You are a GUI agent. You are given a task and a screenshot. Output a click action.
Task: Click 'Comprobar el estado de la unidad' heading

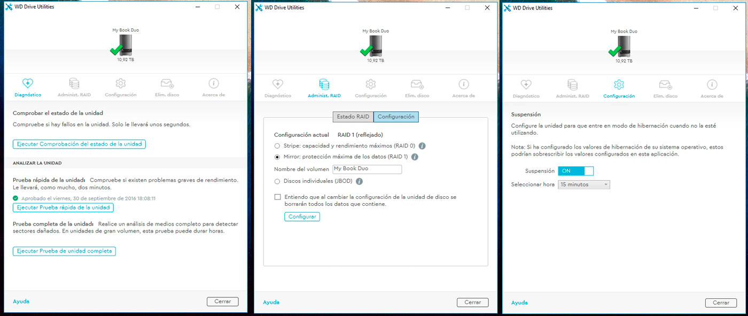[58, 113]
